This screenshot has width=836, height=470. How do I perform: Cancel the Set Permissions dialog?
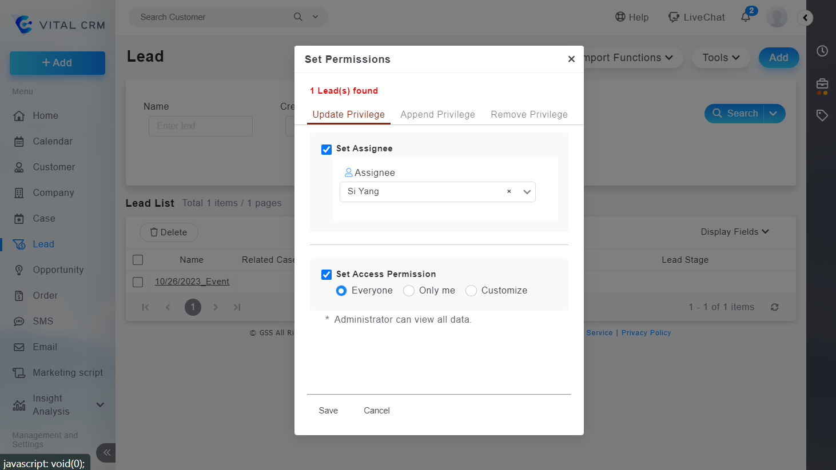pyautogui.click(x=377, y=411)
